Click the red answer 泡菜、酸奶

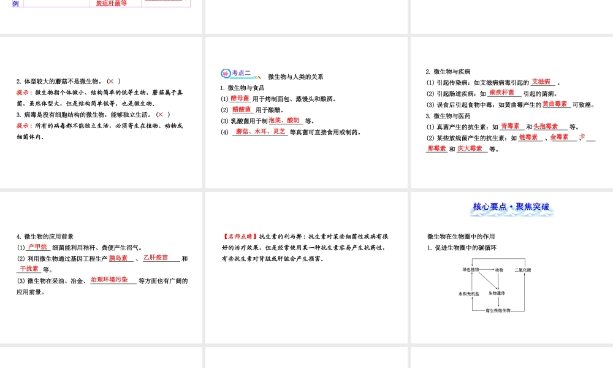coord(284,120)
